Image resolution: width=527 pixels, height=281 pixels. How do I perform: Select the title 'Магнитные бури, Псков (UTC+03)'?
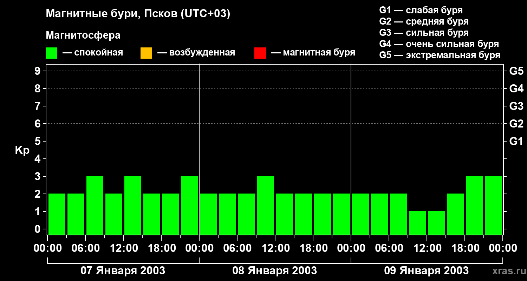(x=138, y=14)
